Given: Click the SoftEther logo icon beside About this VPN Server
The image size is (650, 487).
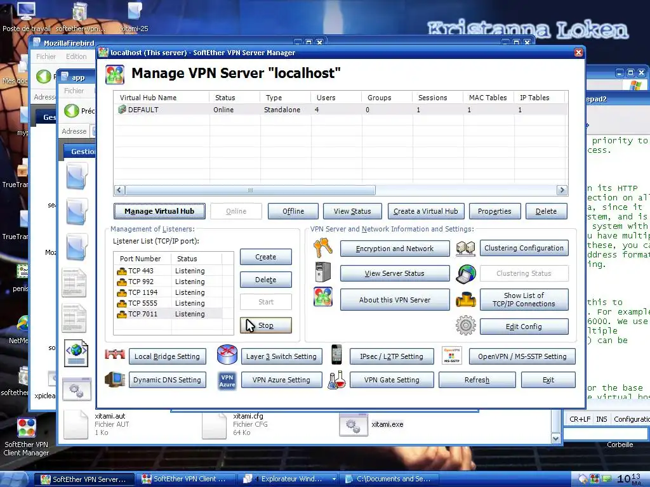Looking at the screenshot, I should coord(323,297).
